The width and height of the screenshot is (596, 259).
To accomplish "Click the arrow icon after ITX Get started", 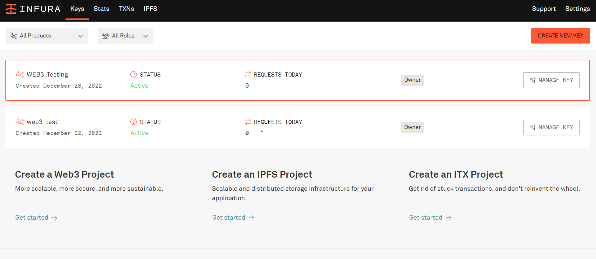I will pyautogui.click(x=449, y=218).
